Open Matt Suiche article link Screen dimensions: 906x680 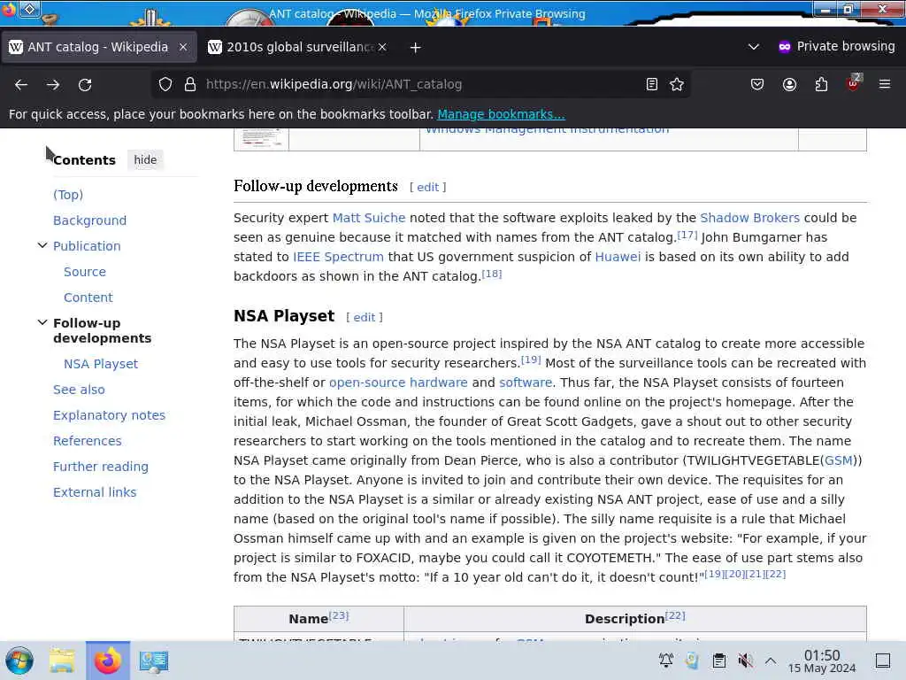pos(369,218)
